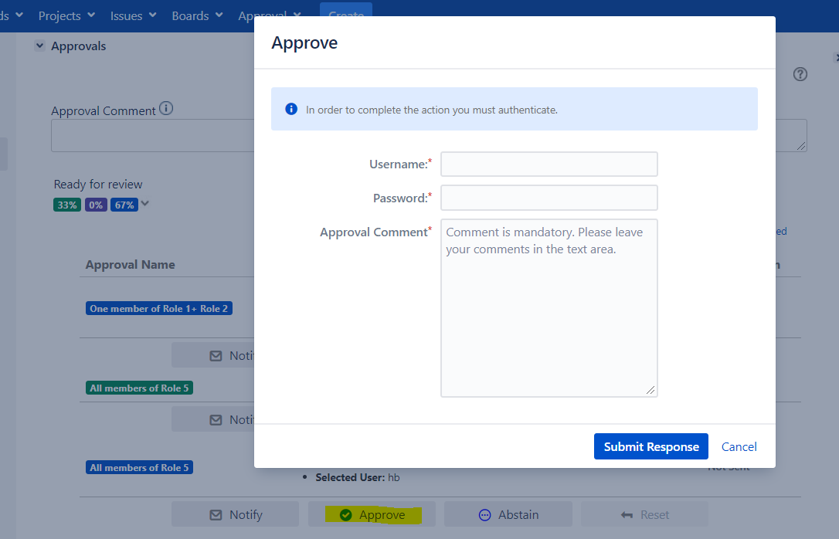Cancel the Approve dialog

tap(739, 446)
